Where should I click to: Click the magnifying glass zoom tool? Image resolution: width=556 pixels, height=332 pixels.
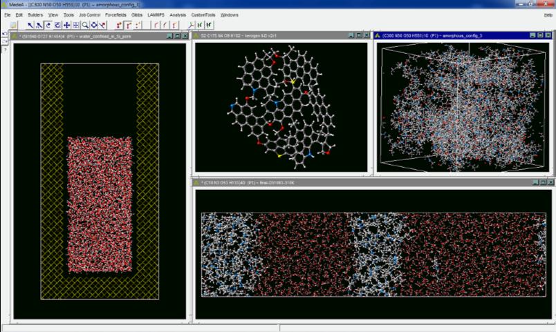click(84, 25)
